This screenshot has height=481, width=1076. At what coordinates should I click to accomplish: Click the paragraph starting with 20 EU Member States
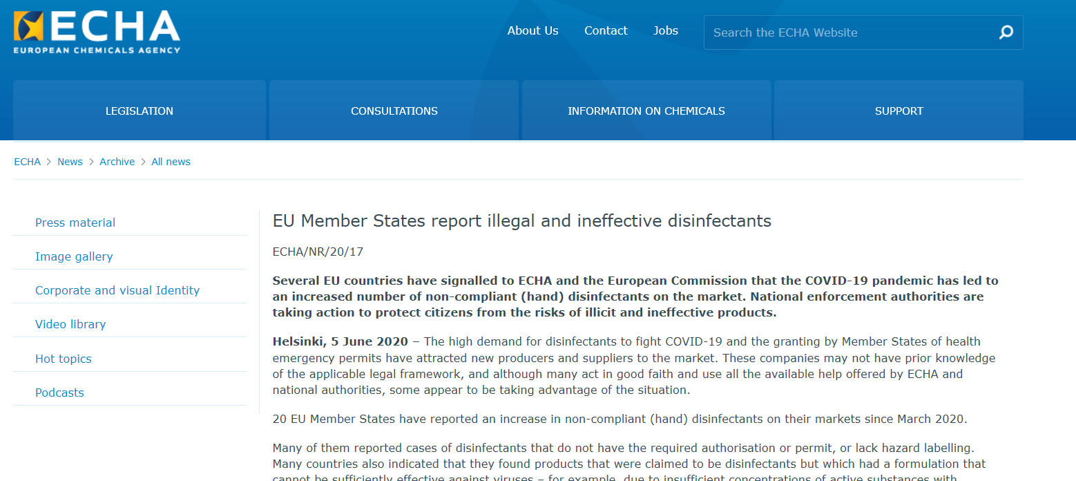click(620, 419)
